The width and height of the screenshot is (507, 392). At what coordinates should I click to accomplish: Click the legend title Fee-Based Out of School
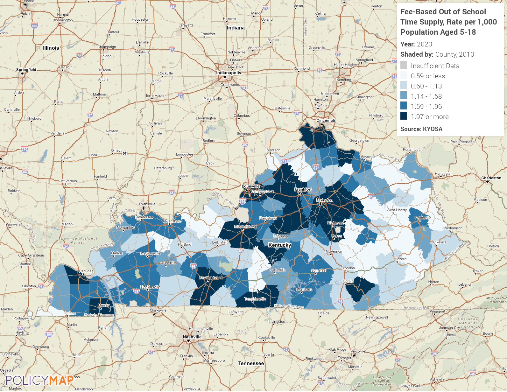pyautogui.click(x=443, y=12)
